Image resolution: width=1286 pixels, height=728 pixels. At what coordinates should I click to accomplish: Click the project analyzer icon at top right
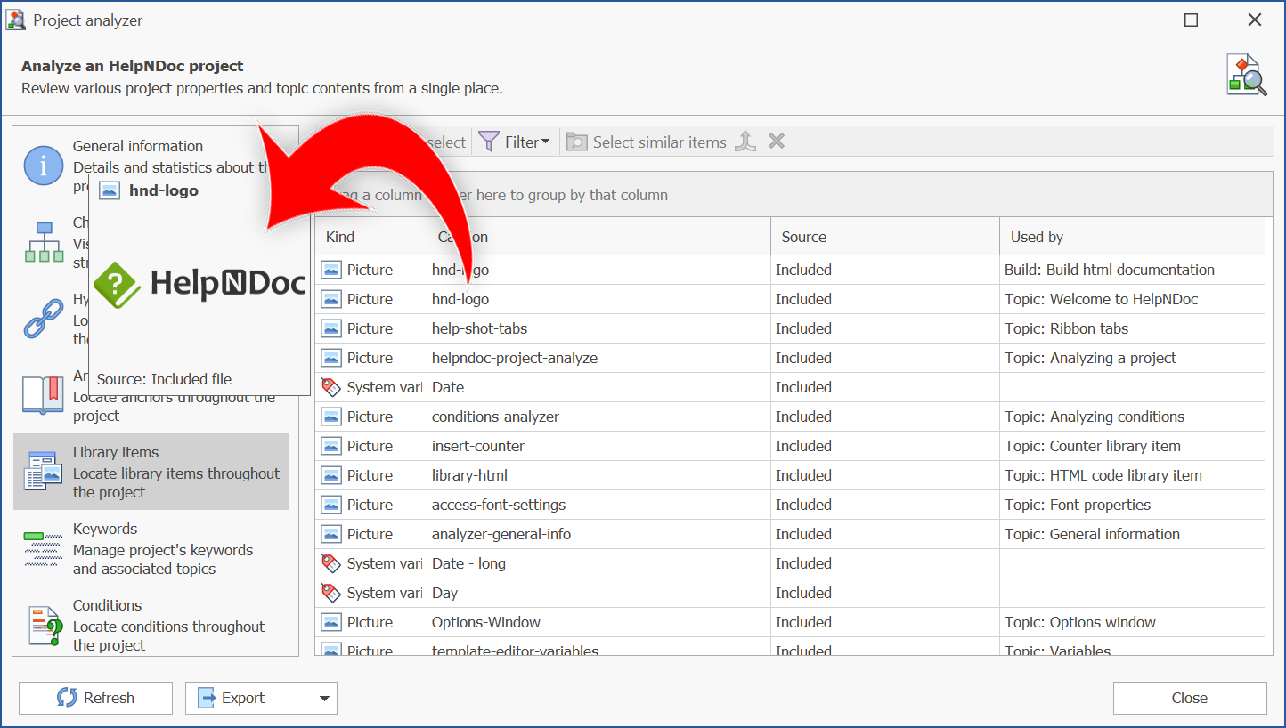click(x=1247, y=75)
